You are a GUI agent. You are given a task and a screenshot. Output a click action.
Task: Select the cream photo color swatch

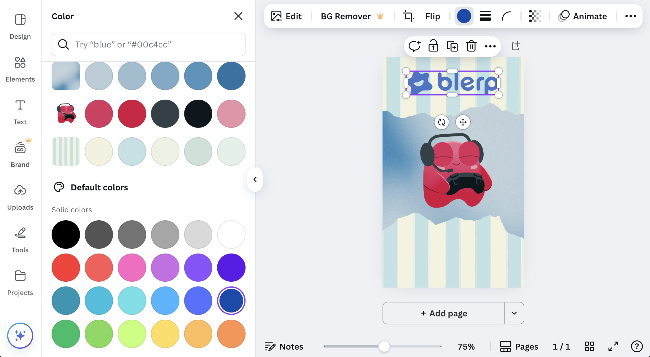tap(99, 152)
